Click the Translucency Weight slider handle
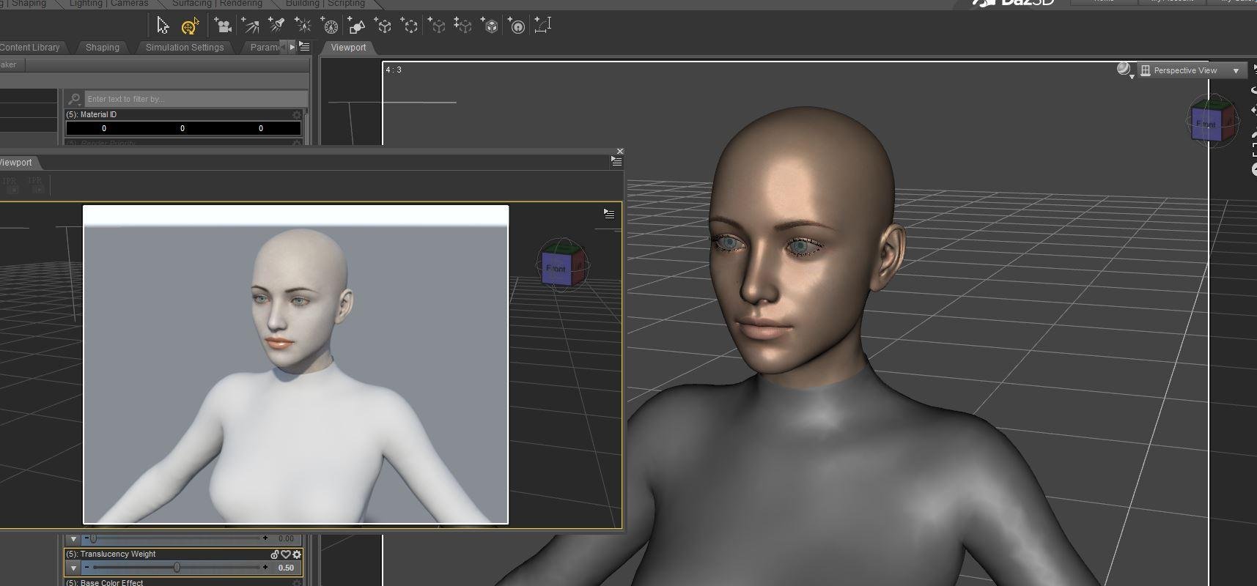This screenshot has height=586, width=1257. (x=177, y=568)
